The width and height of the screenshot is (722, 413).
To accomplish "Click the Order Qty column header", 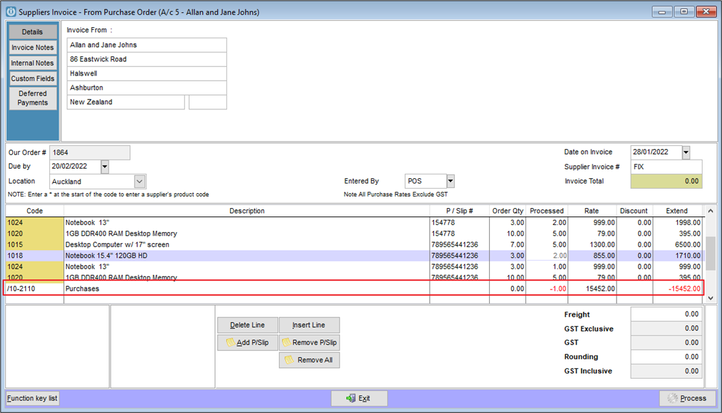I will point(507,211).
